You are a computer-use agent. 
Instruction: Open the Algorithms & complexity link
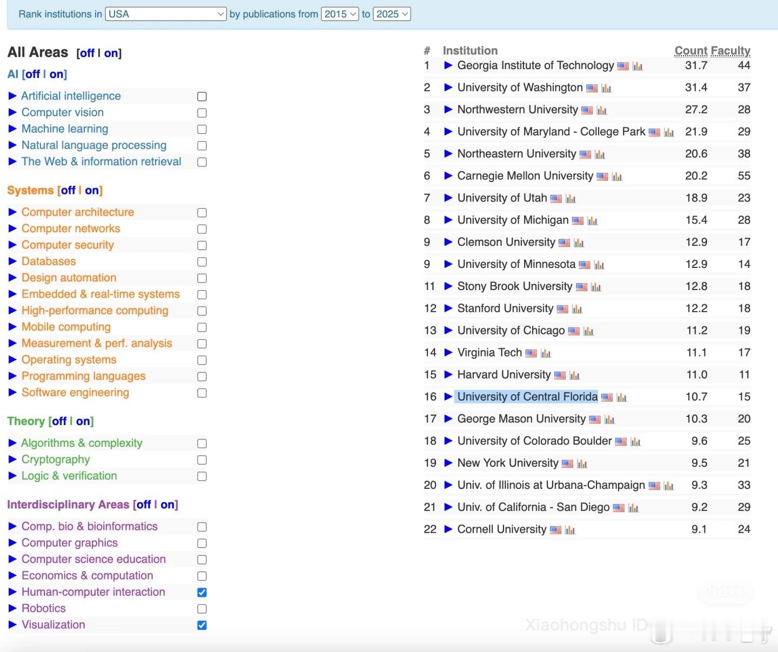click(82, 443)
